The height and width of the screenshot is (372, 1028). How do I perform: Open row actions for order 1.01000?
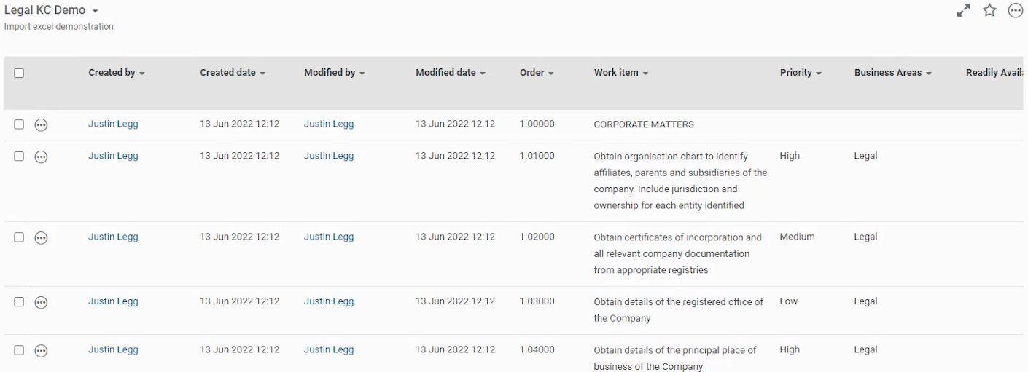(42, 157)
